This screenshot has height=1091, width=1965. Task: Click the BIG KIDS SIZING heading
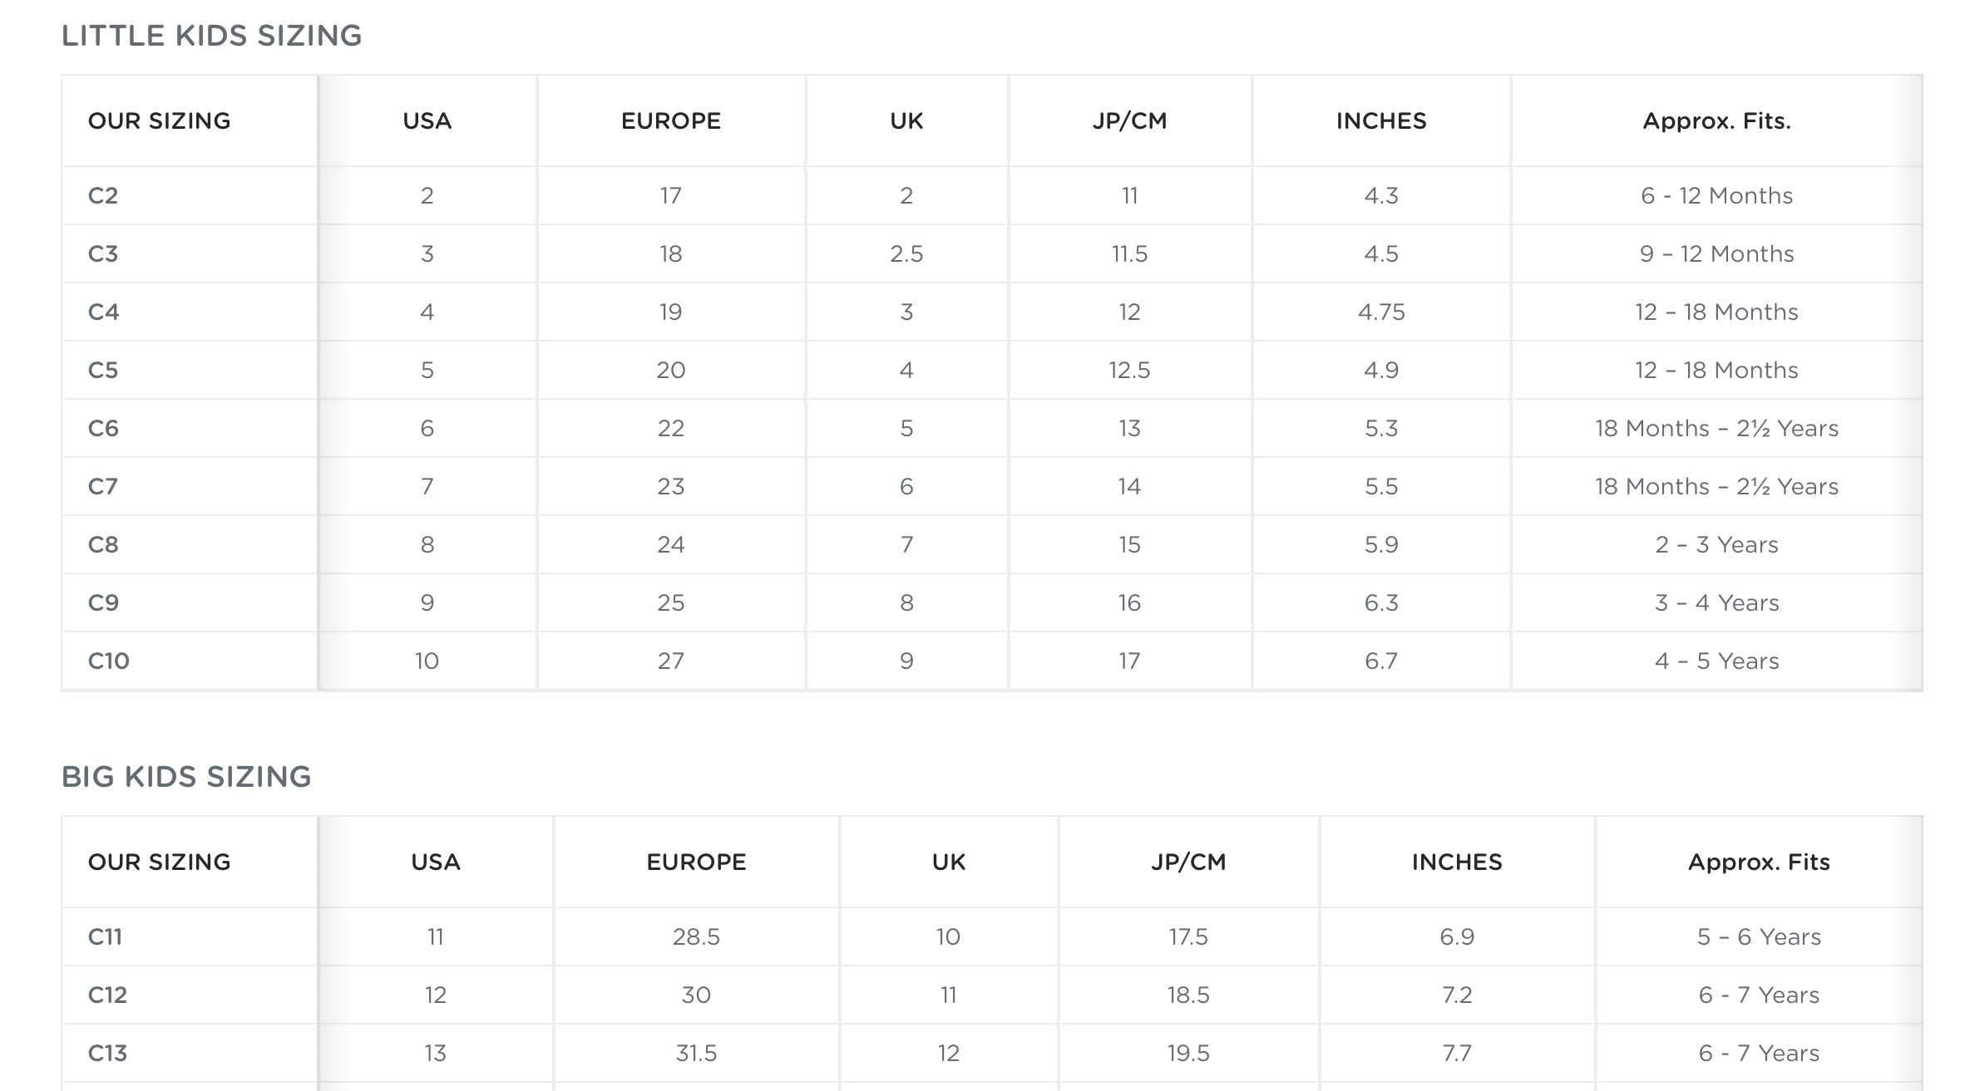click(186, 777)
